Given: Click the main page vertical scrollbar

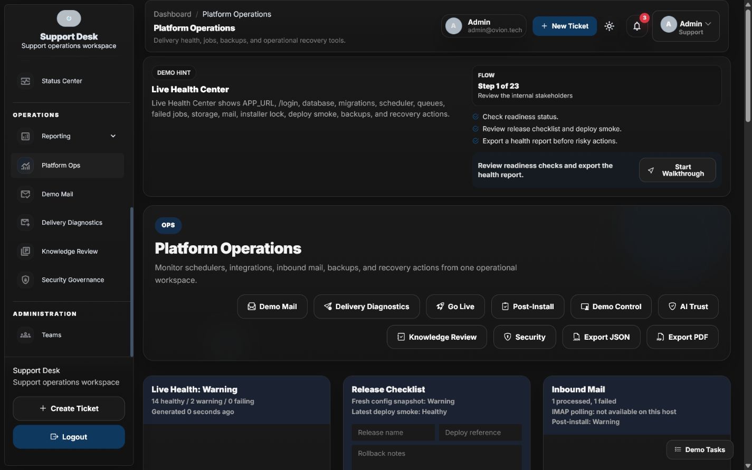Looking at the screenshot, I should 748,66.
